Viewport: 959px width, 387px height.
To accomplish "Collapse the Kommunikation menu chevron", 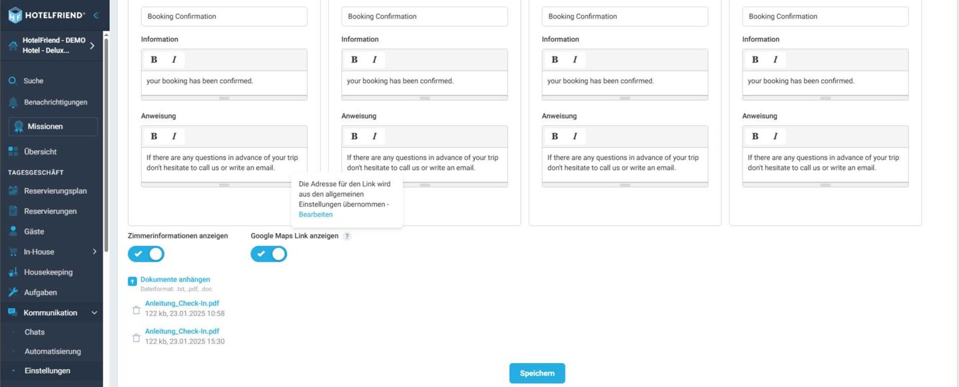I will coord(94,312).
